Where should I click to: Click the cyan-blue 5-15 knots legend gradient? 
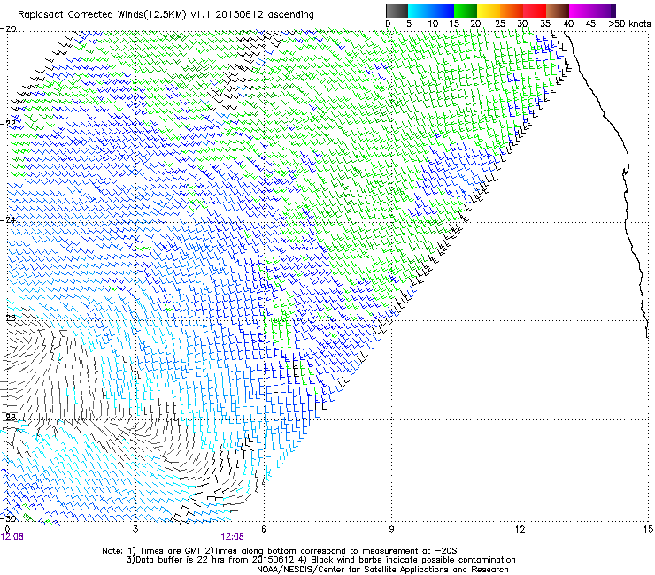click(431, 11)
